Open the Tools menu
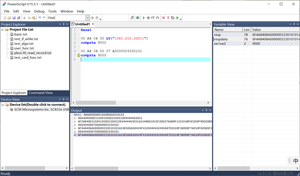Screen dimensions: 300x176 [53, 11]
